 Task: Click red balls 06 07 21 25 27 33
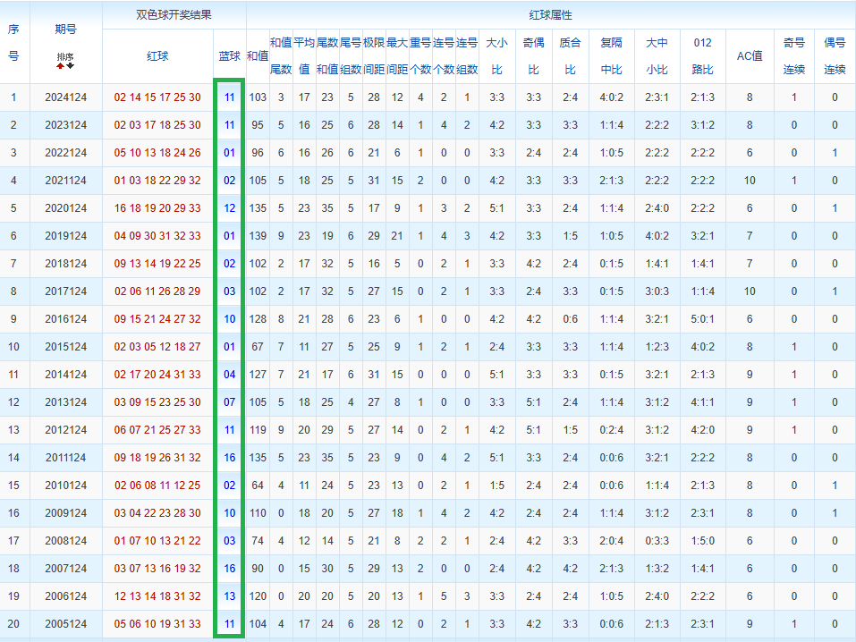(157, 430)
